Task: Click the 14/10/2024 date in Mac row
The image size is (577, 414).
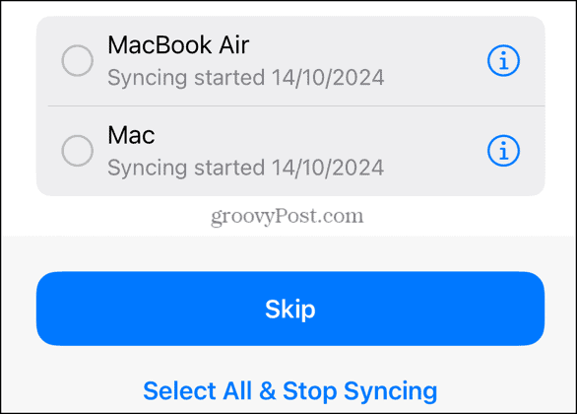Action: pyautogui.click(x=328, y=168)
